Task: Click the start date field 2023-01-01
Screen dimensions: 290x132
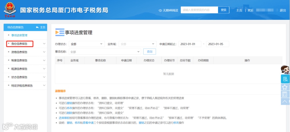Action: (x=190, y=44)
